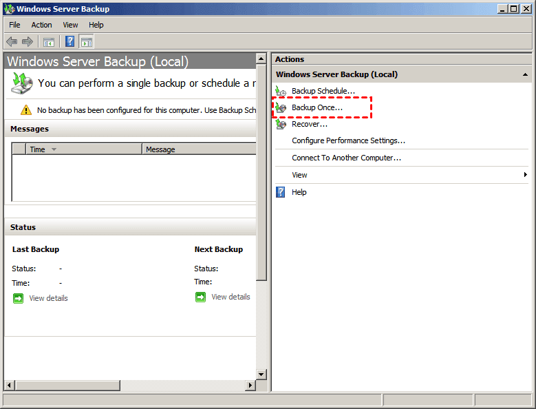Open the Action menu
This screenshot has width=536, height=409.
[x=42, y=25]
